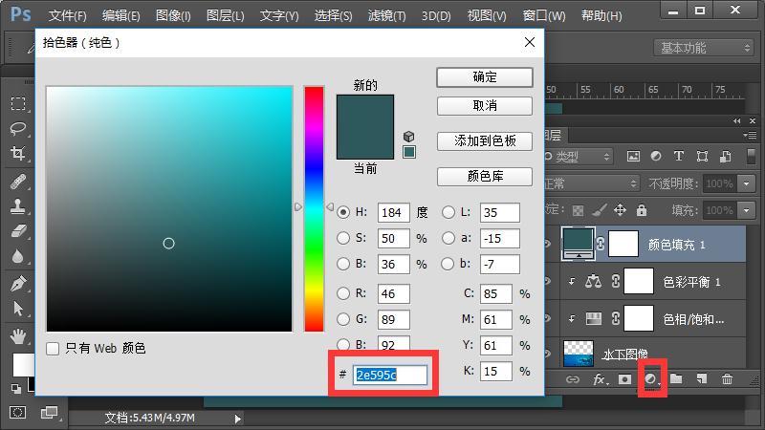
Task: Add a layer mask icon
Action: tap(624, 379)
